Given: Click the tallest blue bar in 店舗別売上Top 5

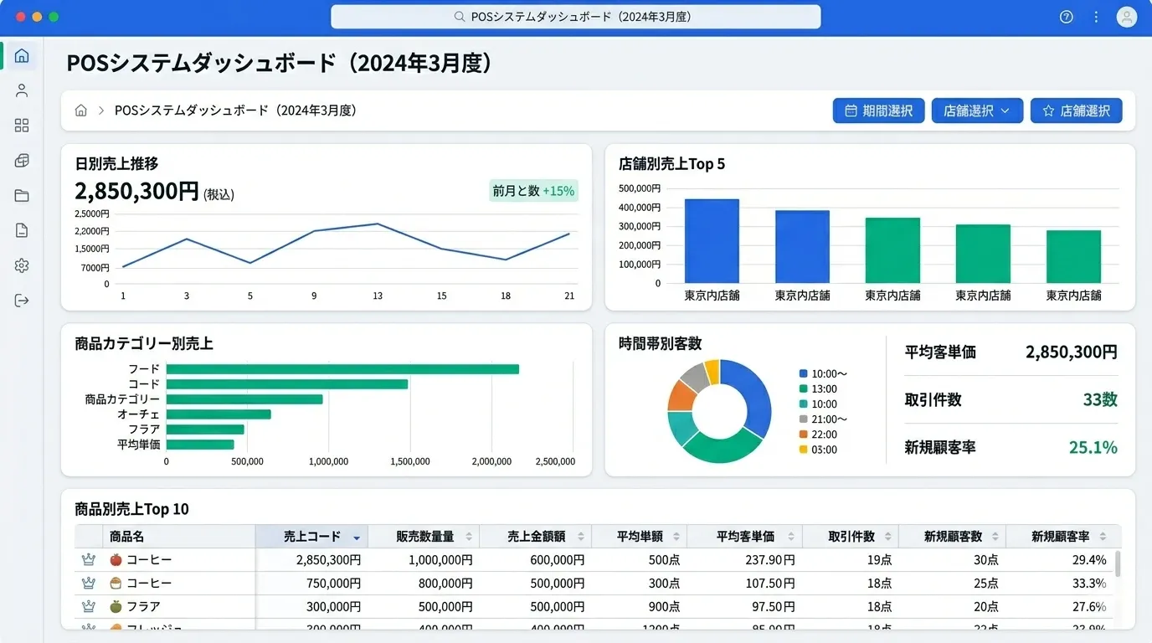Looking at the screenshot, I should [712, 241].
